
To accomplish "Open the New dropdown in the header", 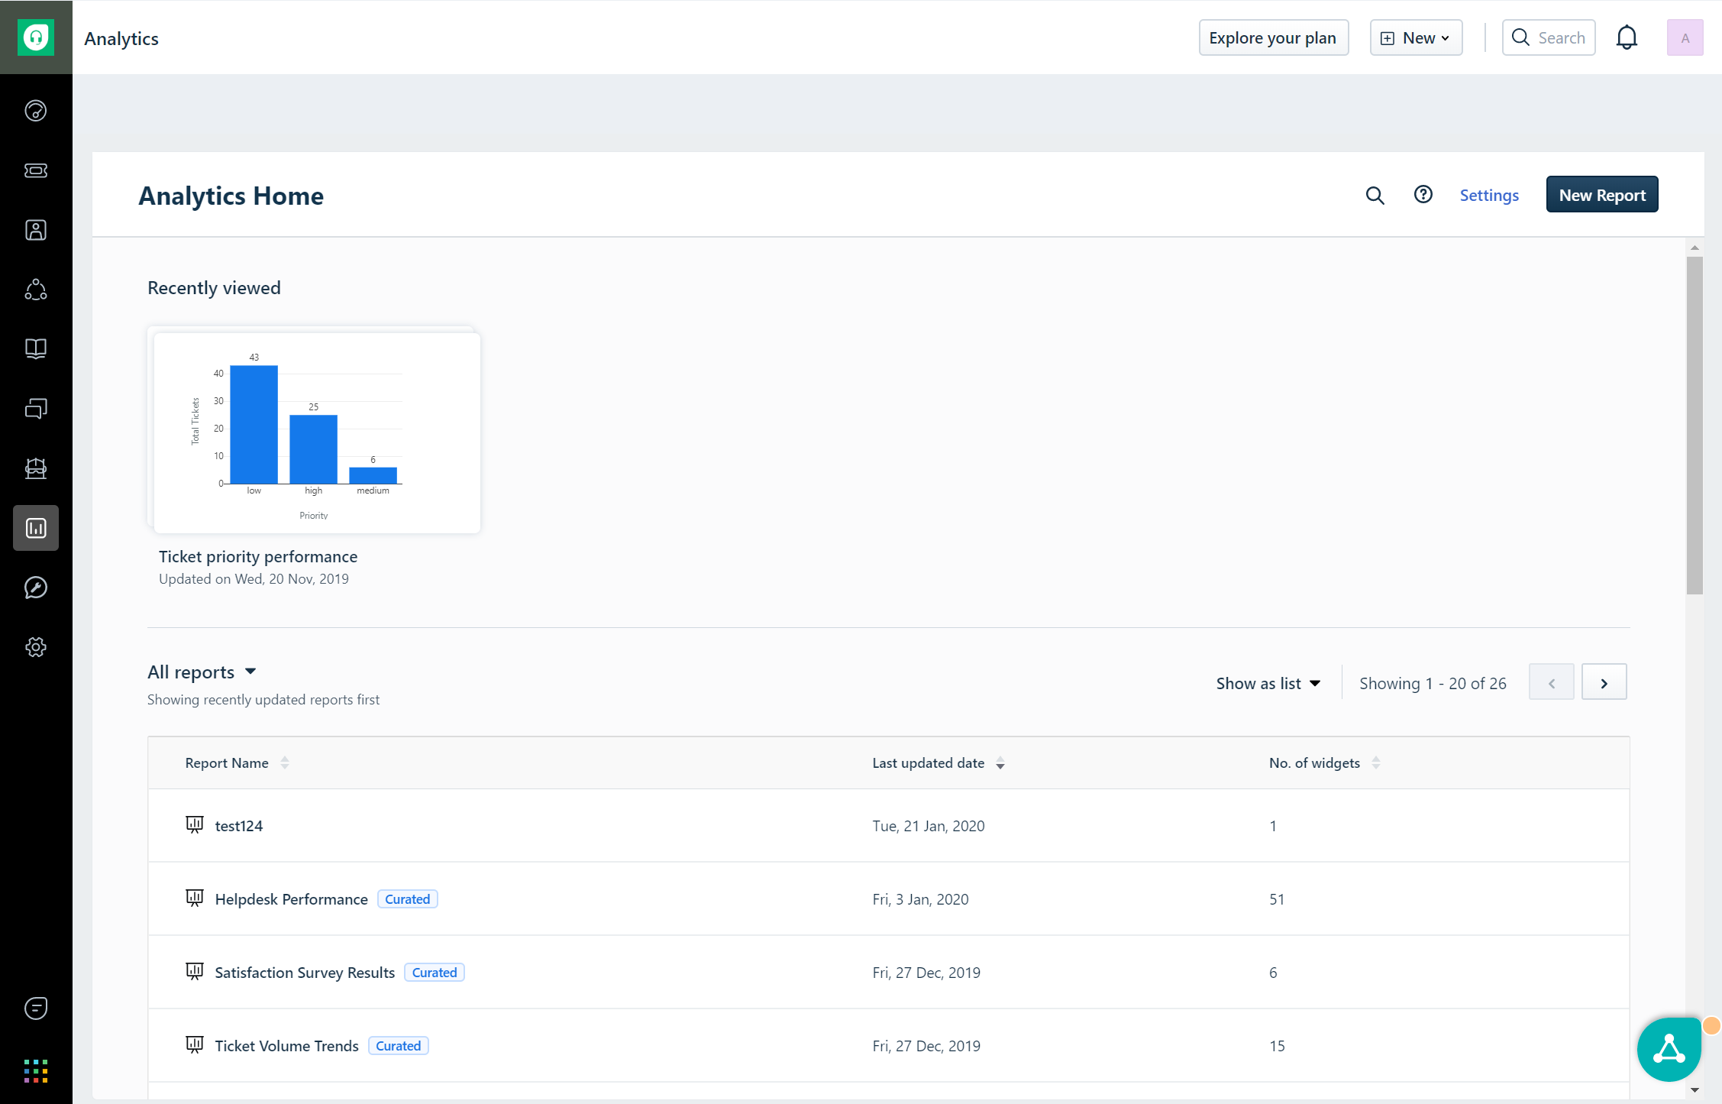I will point(1415,37).
